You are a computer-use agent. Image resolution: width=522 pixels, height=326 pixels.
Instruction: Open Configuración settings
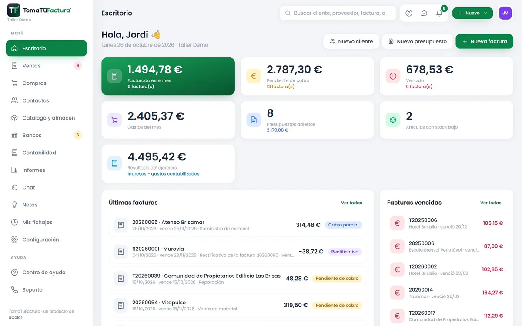[46, 240]
